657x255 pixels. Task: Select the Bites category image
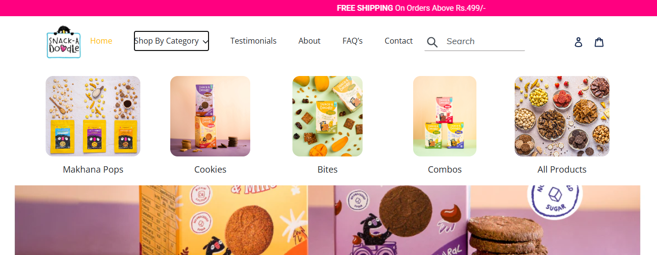[327, 116]
